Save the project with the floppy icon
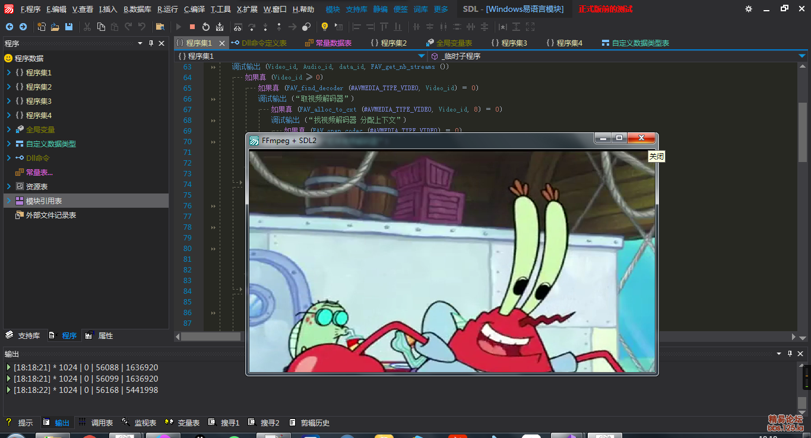Image resolution: width=811 pixels, height=438 pixels. pos(69,27)
